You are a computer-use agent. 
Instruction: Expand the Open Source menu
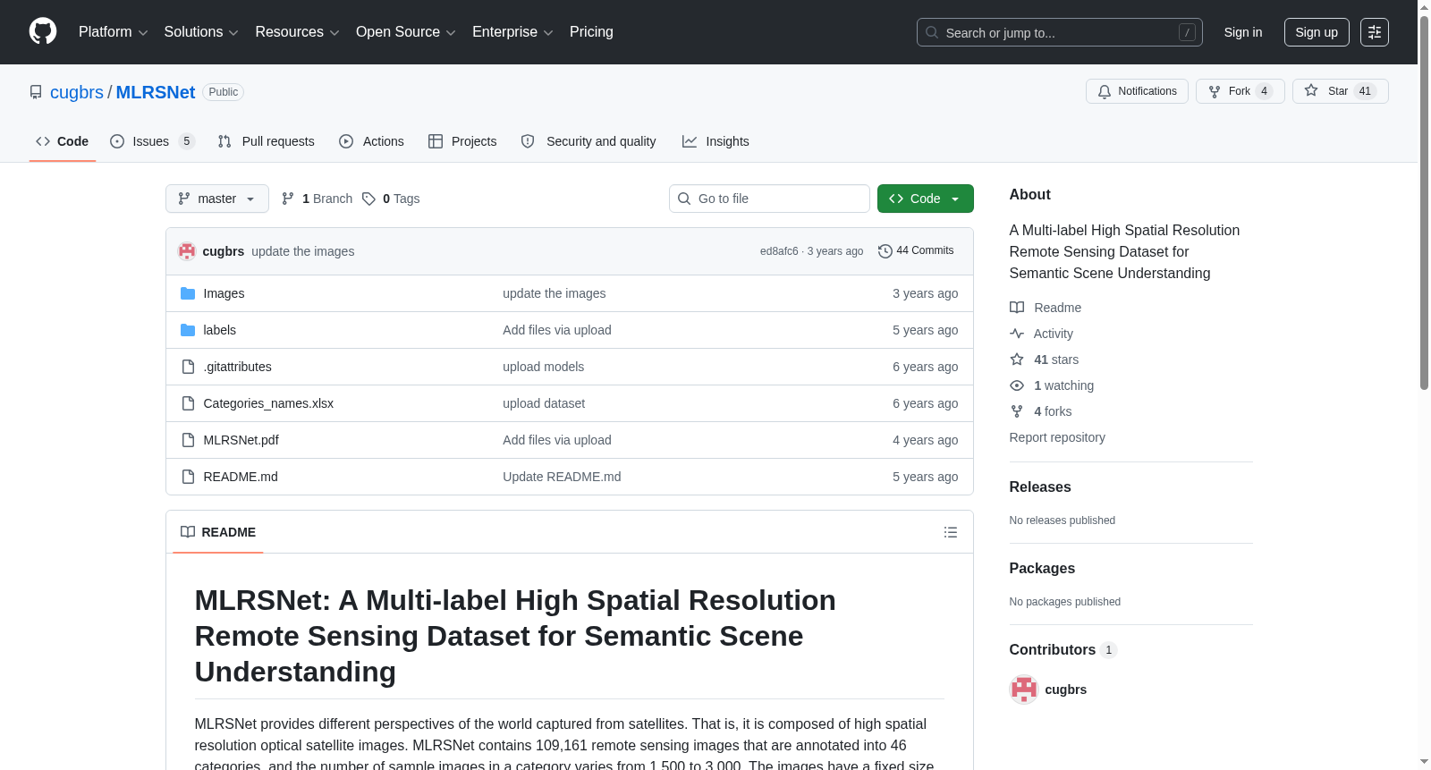coord(406,32)
